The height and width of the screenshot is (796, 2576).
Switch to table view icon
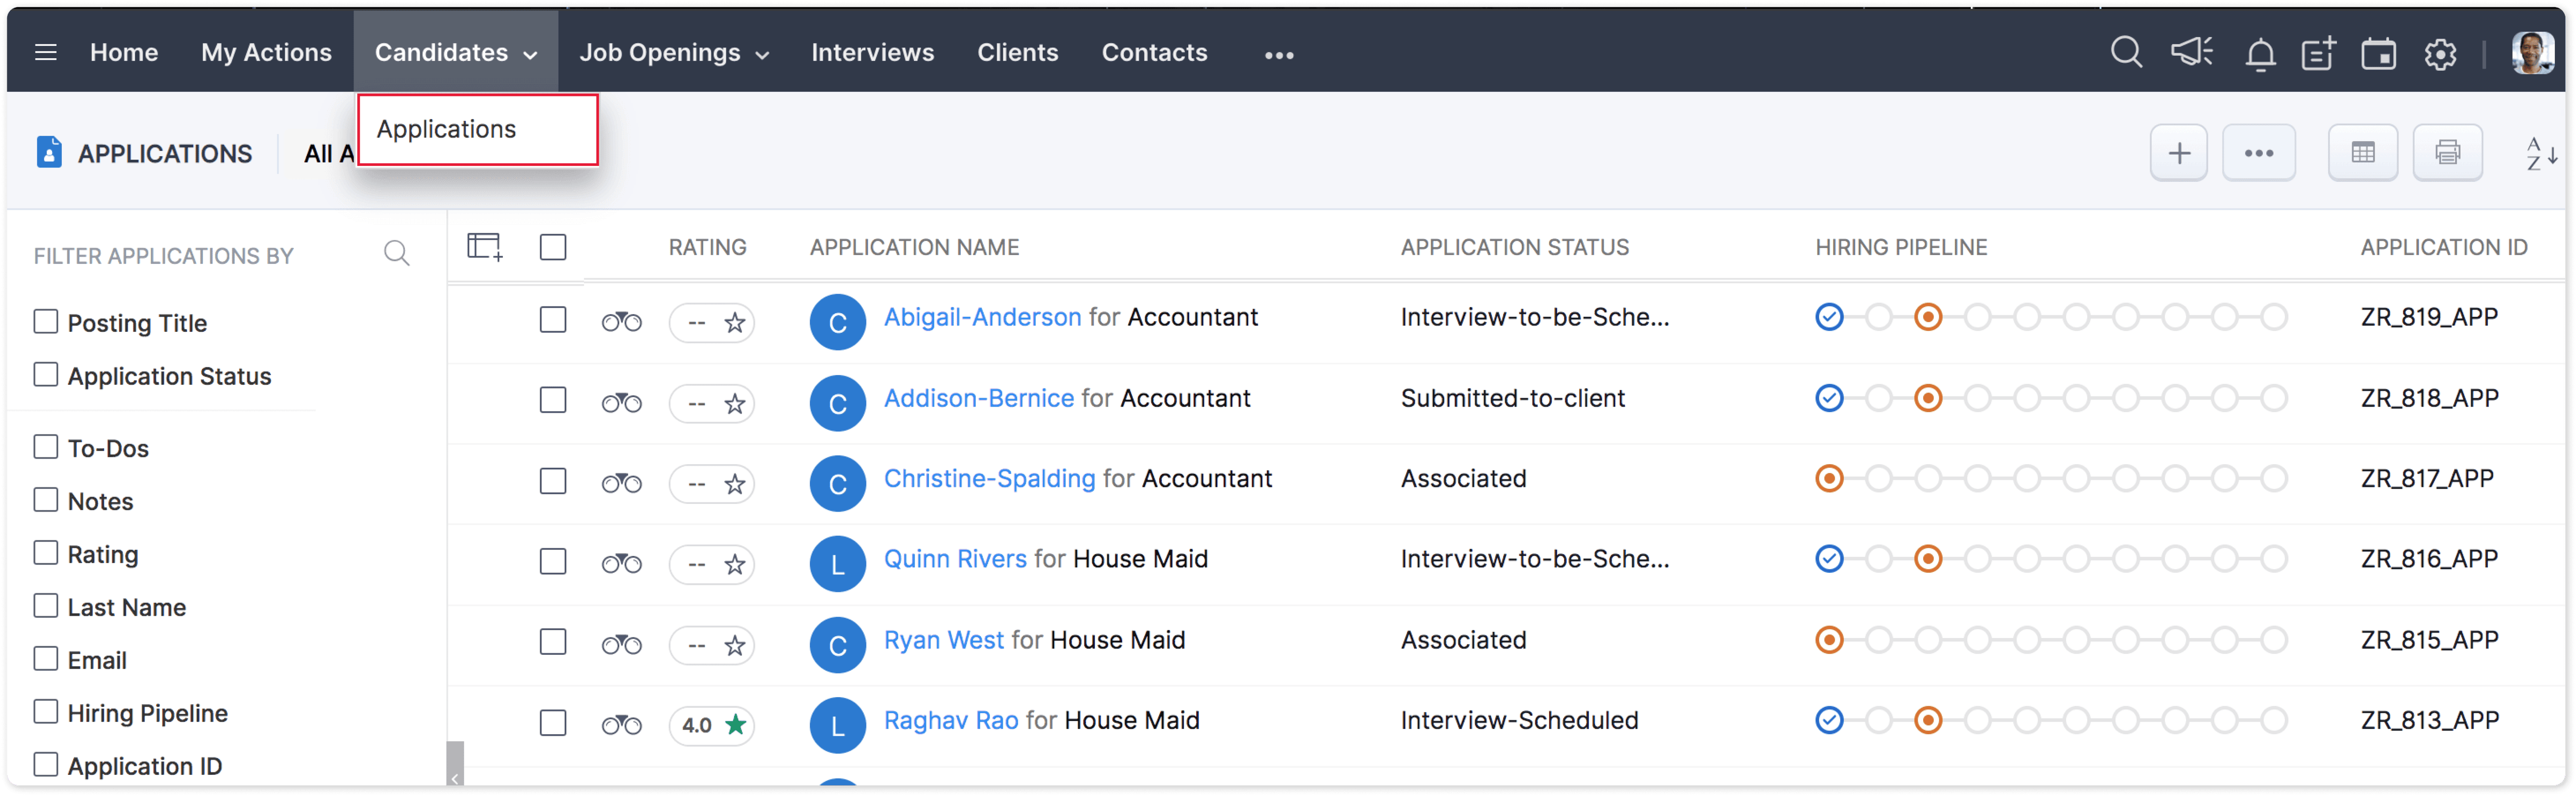(2362, 153)
